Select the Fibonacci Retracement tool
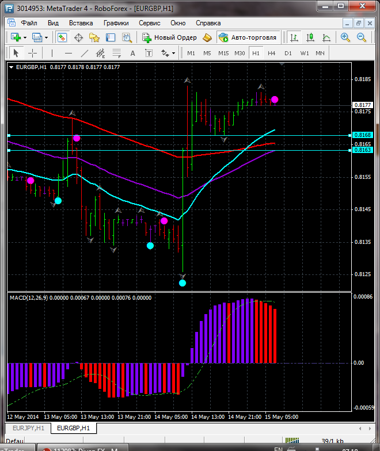Viewport: 380px width, 451px height. (116, 53)
